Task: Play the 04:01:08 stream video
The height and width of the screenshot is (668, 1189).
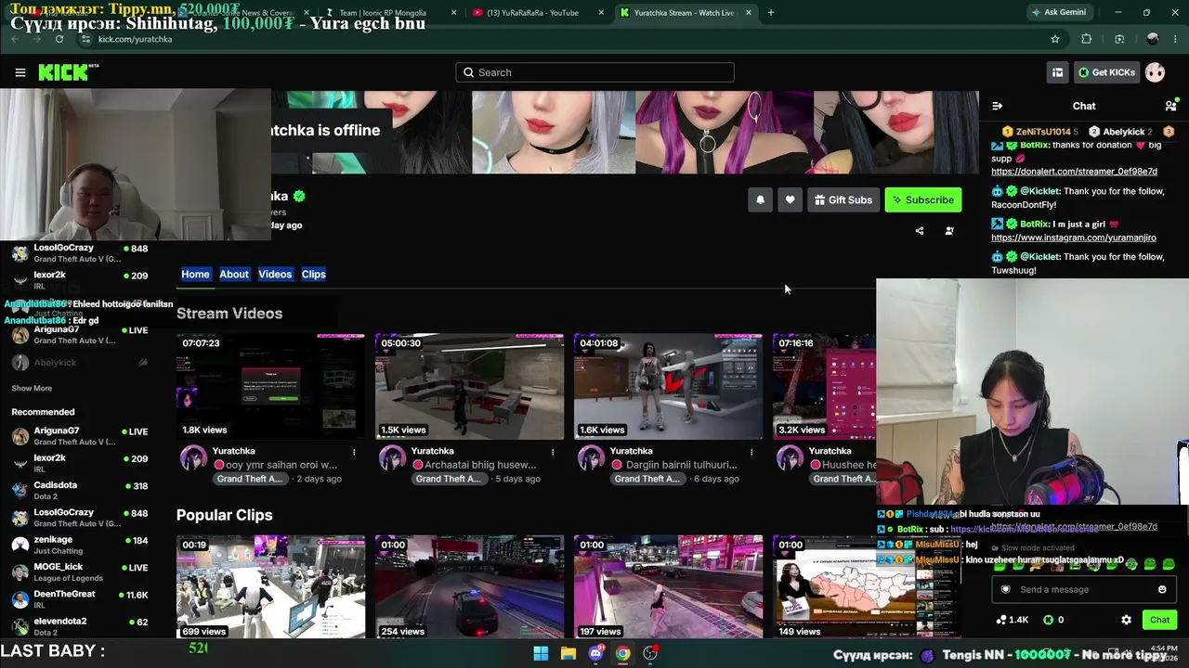Action: 668,387
